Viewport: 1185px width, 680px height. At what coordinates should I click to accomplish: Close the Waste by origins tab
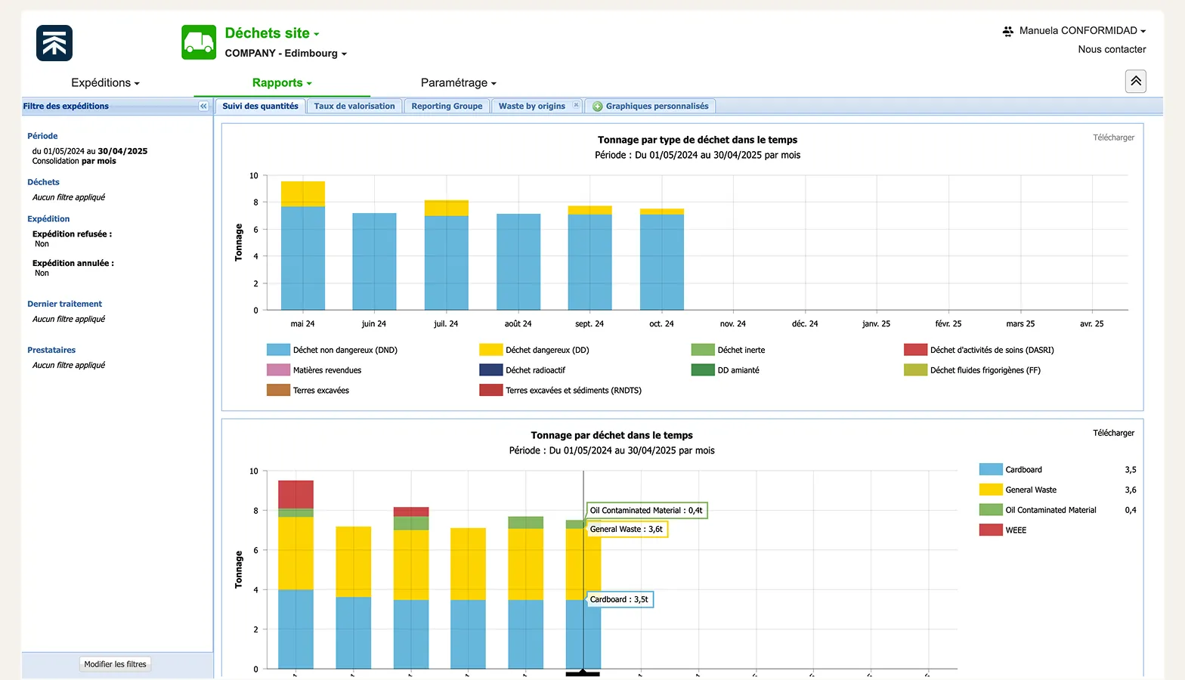point(576,106)
